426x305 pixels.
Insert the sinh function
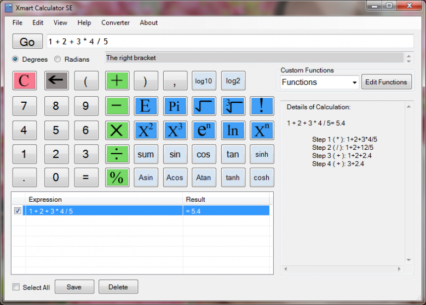click(262, 154)
